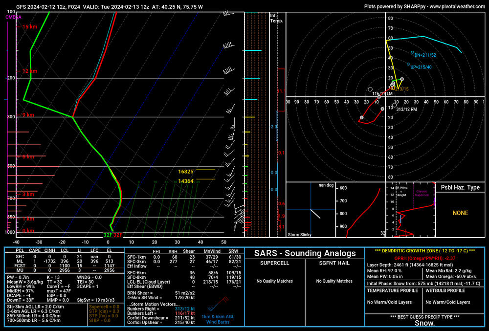Click the SRH column header in kinematics table
489x331 pixels.
coord(173,251)
